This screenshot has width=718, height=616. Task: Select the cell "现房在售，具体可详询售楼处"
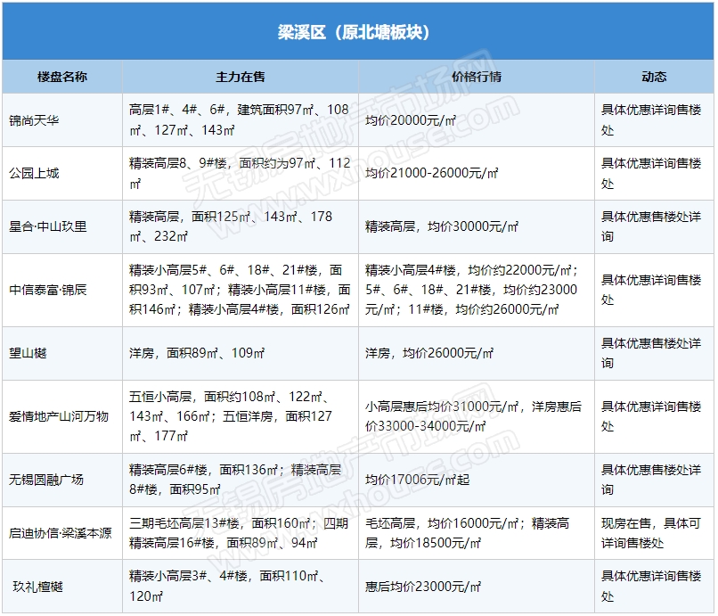[654, 533]
